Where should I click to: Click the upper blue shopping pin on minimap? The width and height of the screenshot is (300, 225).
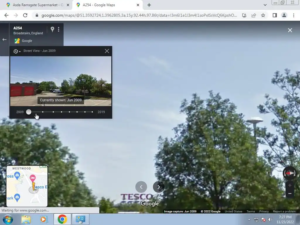point(17,176)
